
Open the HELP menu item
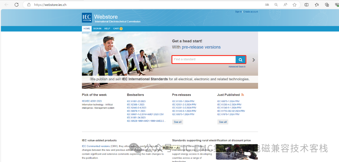107,29
